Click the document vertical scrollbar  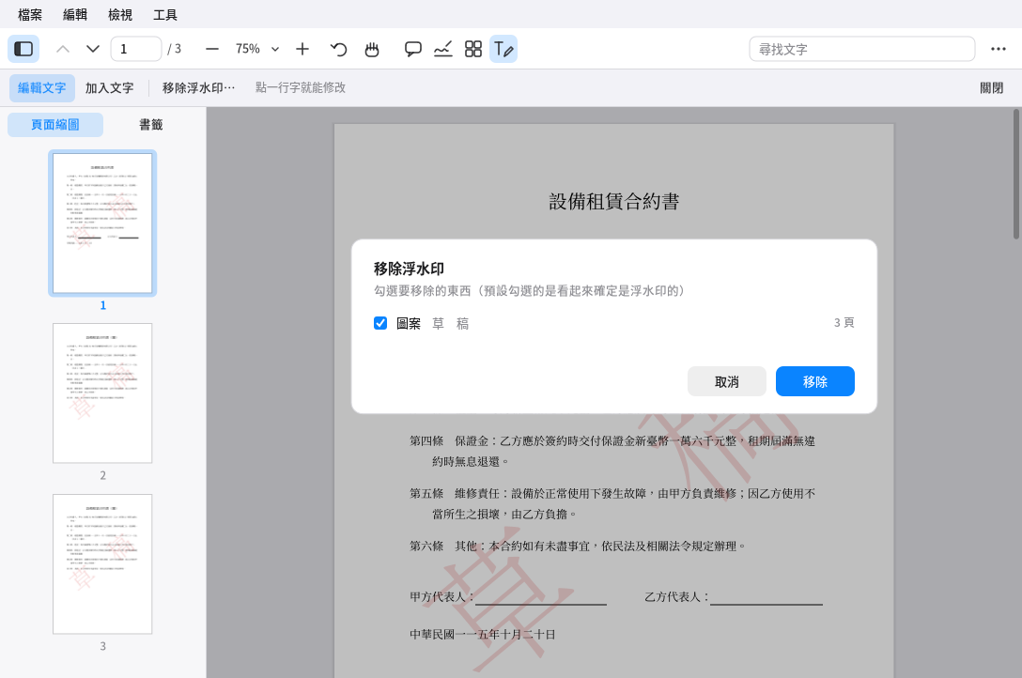coord(1016,175)
